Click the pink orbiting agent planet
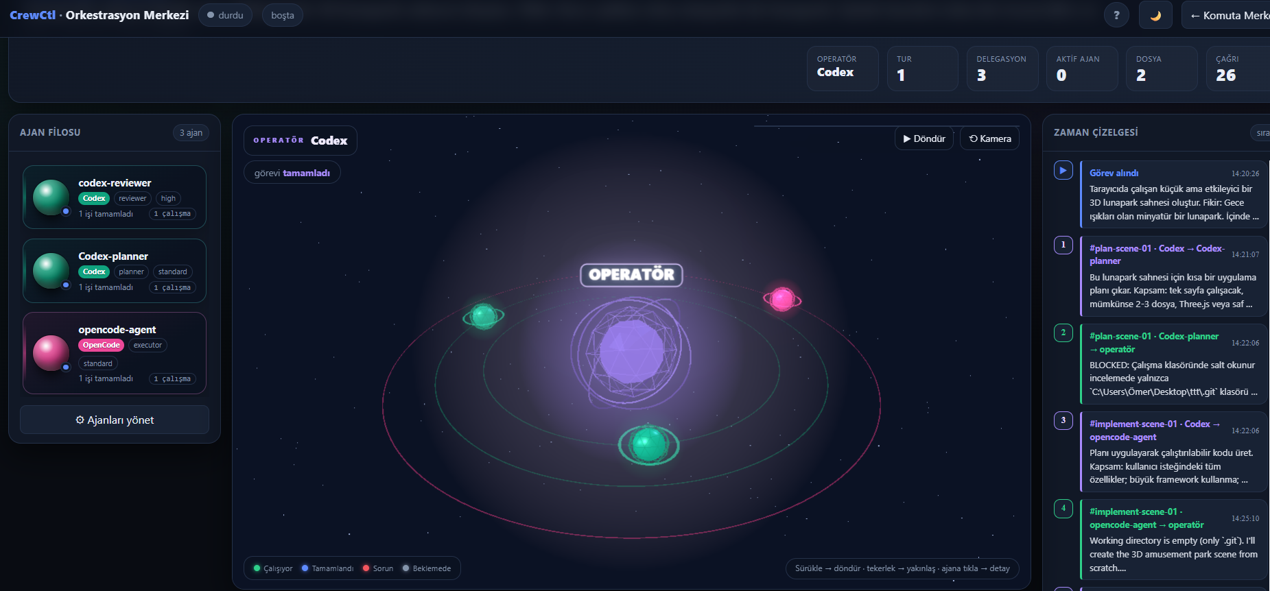 (x=782, y=299)
